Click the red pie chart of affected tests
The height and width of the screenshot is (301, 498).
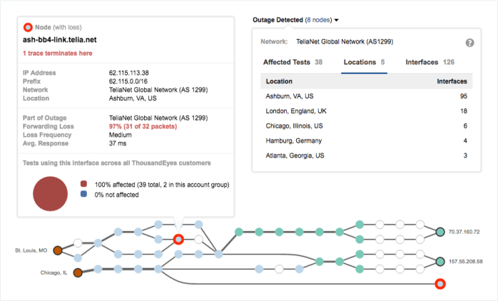(50, 194)
